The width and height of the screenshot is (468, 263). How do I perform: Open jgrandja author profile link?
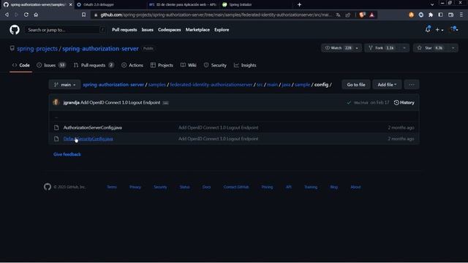click(x=72, y=102)
